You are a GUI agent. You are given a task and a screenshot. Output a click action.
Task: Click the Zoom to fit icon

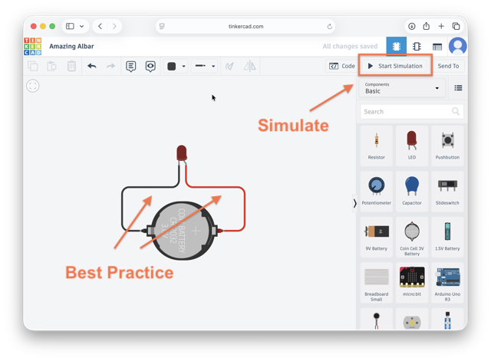point(32,86)
